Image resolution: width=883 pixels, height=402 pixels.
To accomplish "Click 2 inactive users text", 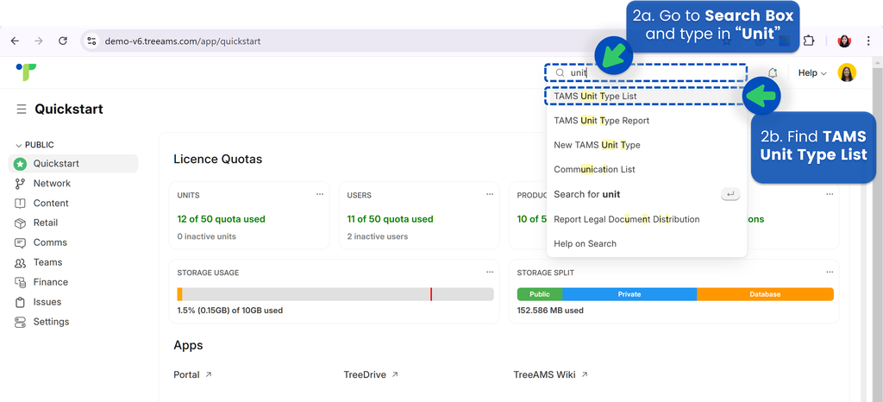I will (x=378, y=236).
